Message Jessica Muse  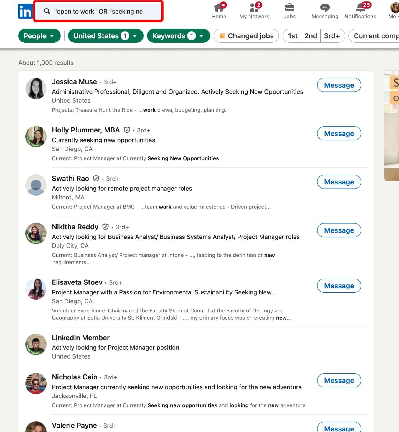point(339,85)
